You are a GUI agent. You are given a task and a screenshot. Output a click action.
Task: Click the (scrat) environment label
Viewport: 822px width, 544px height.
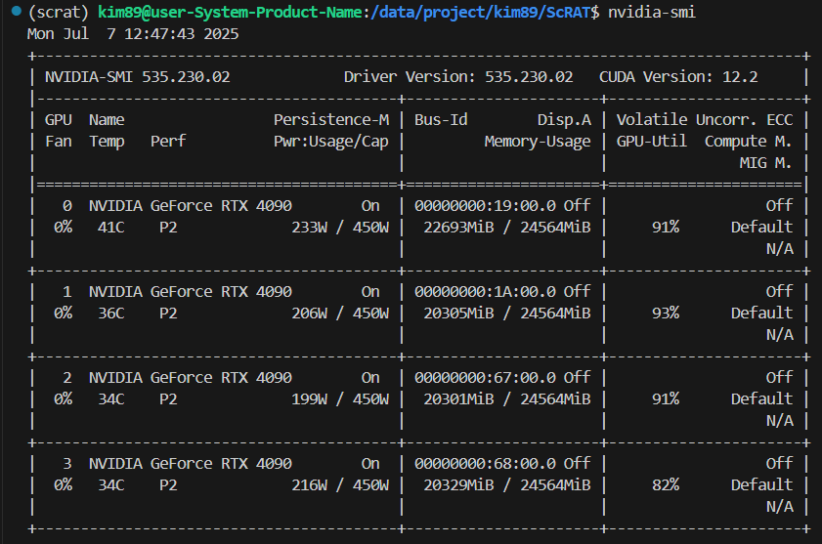click(59, 12)
